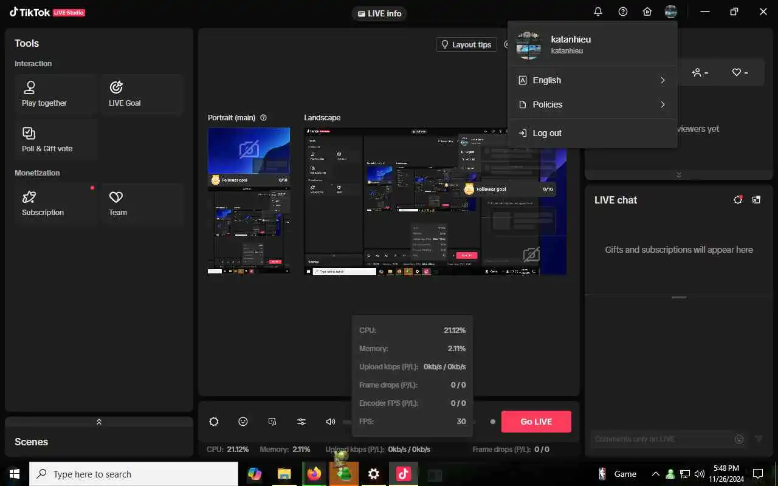Open the Subscription monetization tool
Screen dimensions: 778x486
56,204
